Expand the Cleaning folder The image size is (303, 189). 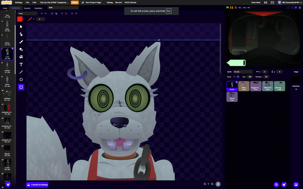click(x=279, y=86)
